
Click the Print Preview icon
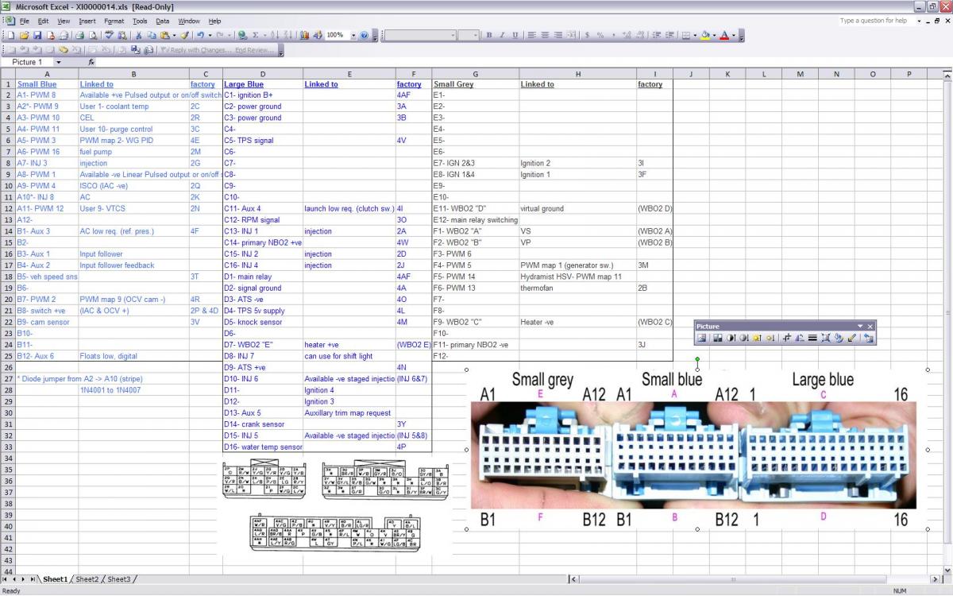93,36
